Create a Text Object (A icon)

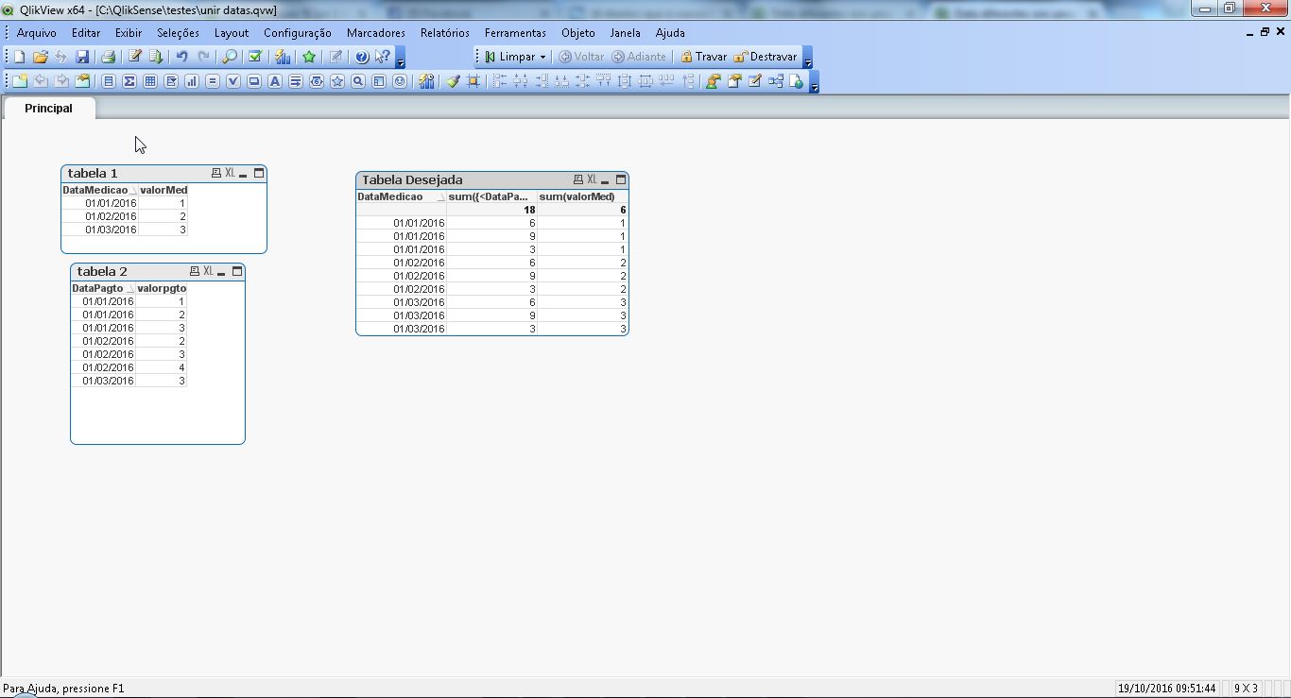coord(275,81)
